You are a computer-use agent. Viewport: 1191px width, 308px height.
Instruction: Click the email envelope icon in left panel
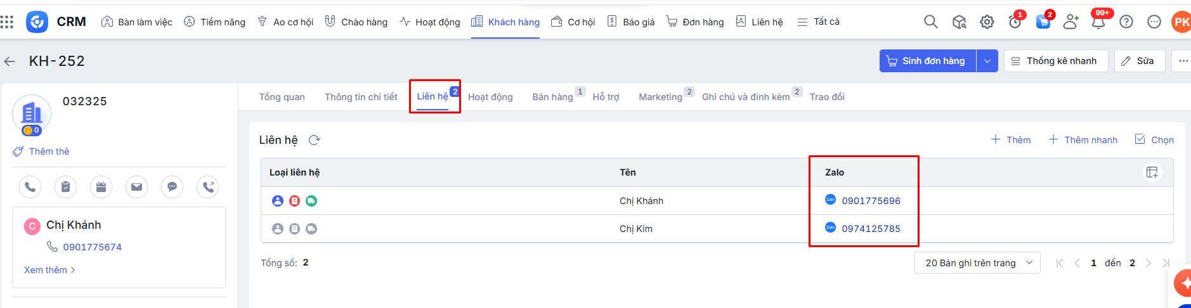[x=136, y=187]
